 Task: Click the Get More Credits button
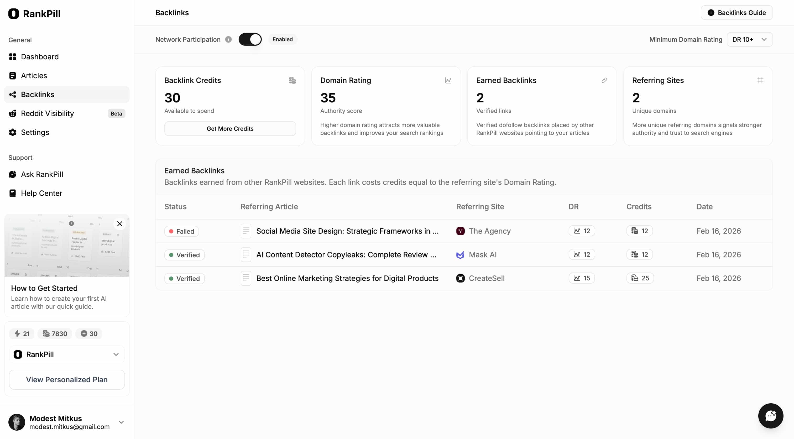point(230,129)
